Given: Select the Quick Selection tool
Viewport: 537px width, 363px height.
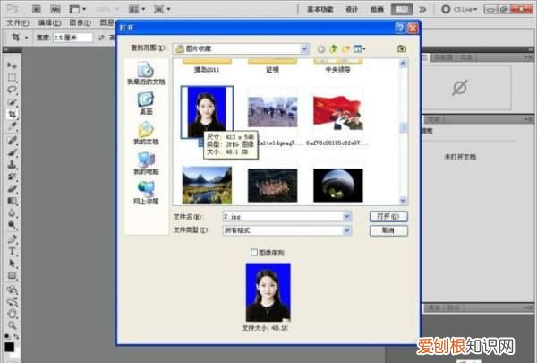Looking at the screenshot, I should tap(12, 102).
